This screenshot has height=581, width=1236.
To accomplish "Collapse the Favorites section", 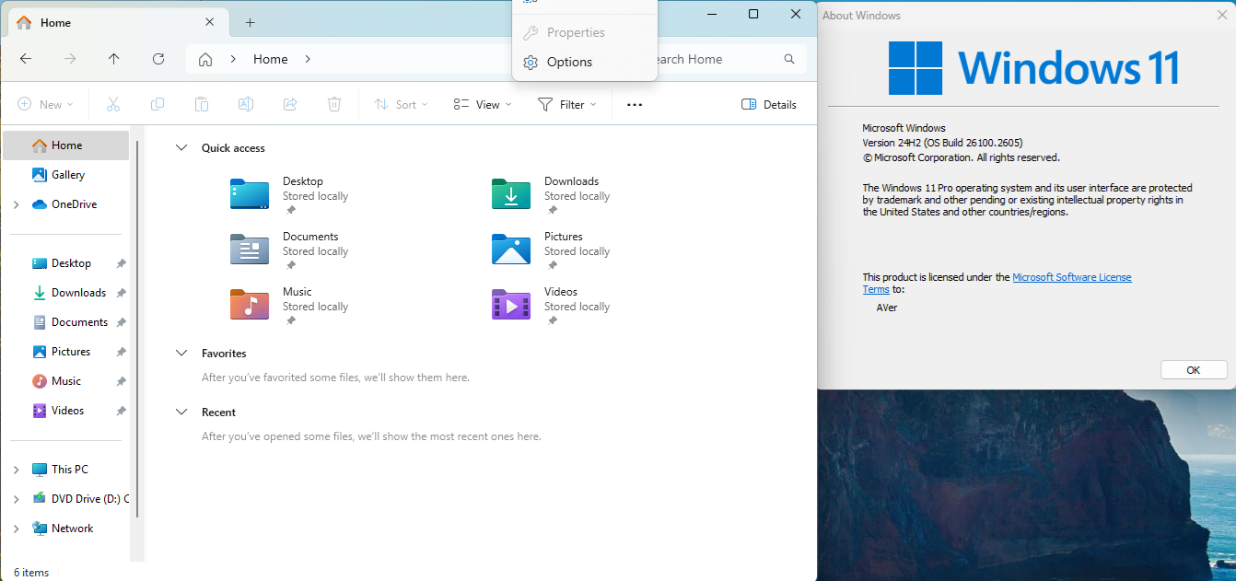I will (x=181, y=354).
